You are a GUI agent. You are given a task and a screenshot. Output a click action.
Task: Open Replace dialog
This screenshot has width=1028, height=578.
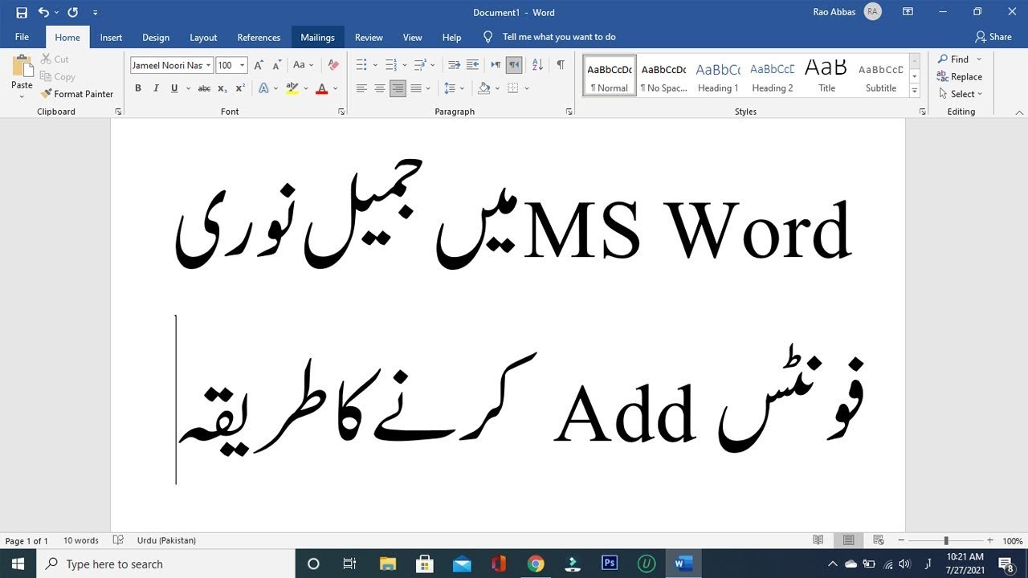pos(960,76)
